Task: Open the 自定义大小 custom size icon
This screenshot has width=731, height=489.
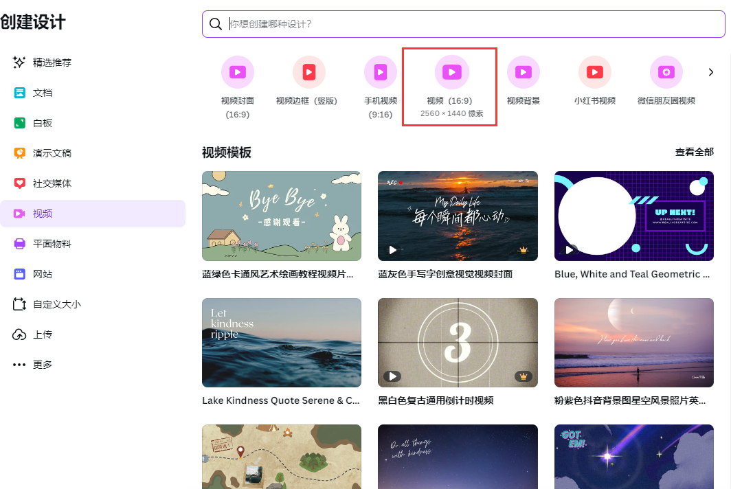Action: pos(19,304)
